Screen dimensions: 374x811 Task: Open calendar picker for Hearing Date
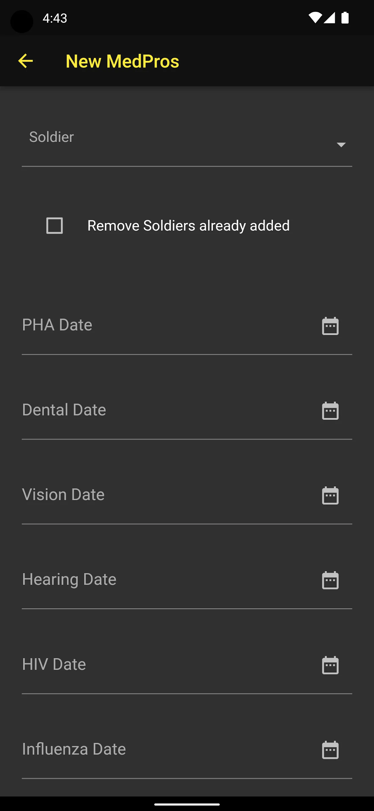point(330,580)
